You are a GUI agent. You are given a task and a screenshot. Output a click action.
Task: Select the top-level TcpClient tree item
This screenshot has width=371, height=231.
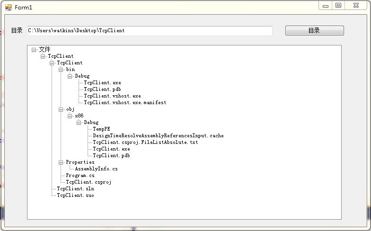pos(61,56)
